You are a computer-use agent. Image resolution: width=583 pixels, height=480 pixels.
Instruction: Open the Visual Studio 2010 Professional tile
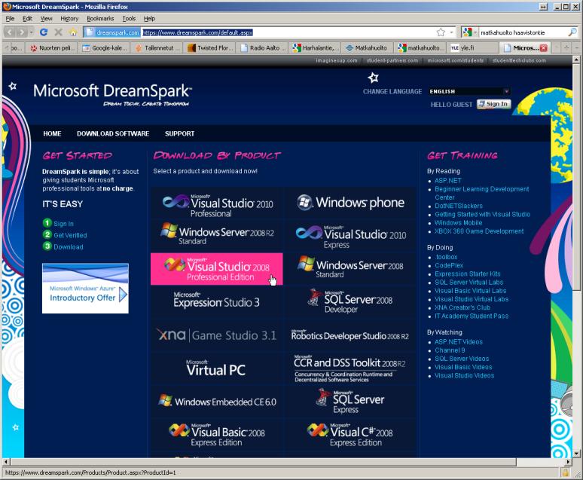pyautogui.click(x=217, y=204)
